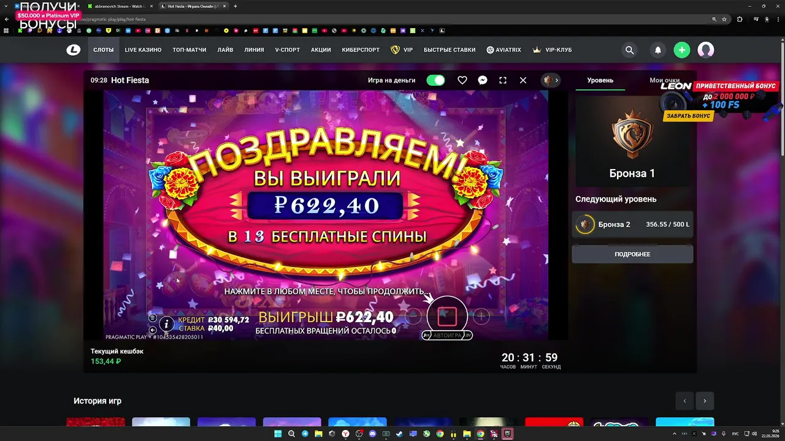This screenshot has height=441, width=785.
Task: Click the Leon logo in the header
Action: coord(74,50)
